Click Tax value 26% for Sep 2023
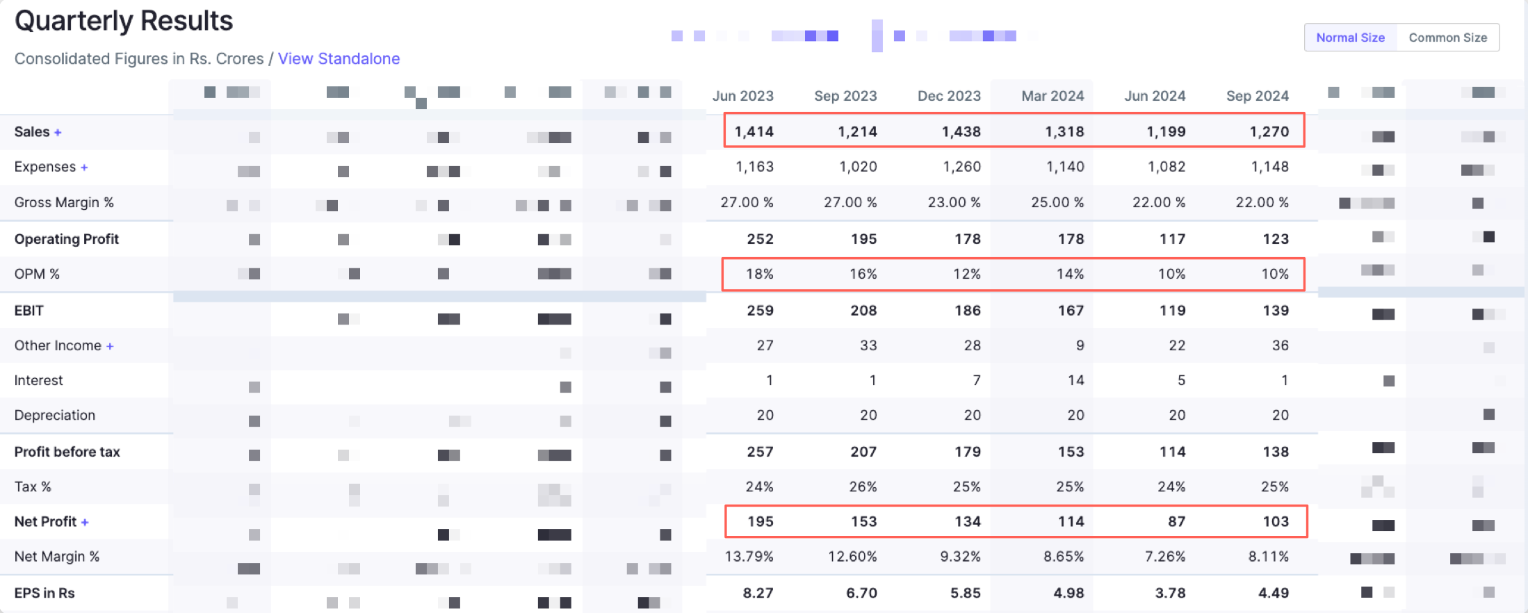Screen dimensions: 1528x613 (863, 487)
